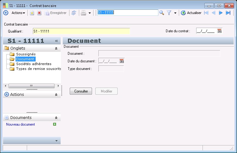Open the filter dropdown arrow
Screen dimensions: 237x153
175,13
